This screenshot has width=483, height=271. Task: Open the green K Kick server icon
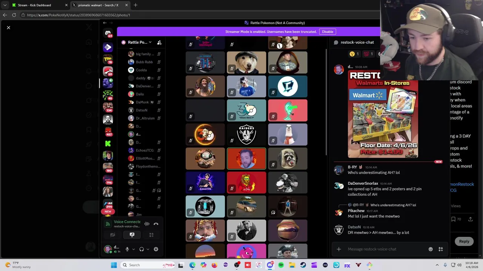click(x=108, y=143)
